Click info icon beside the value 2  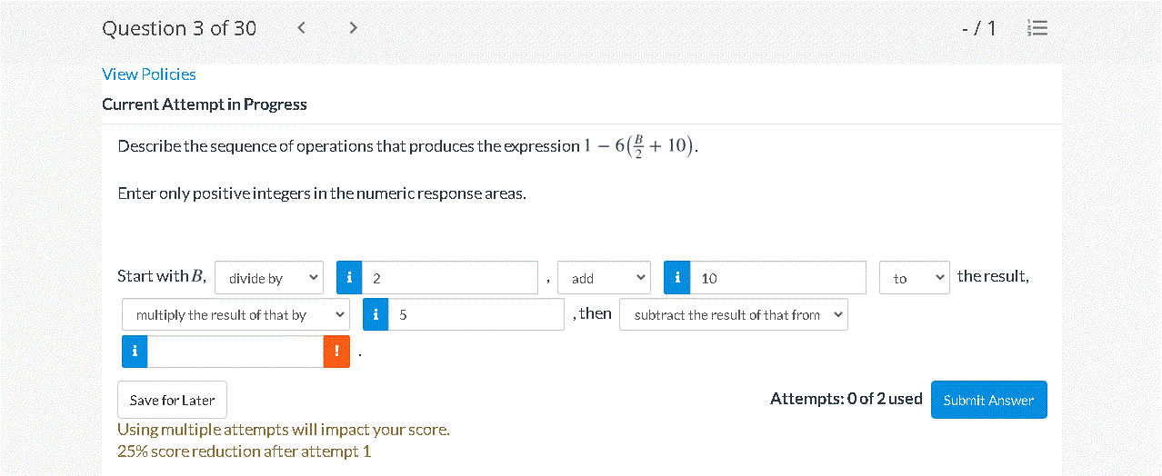tap(349, 278)
